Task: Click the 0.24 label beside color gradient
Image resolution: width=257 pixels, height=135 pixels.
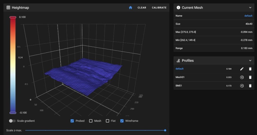Action: (x=20, y=58)
